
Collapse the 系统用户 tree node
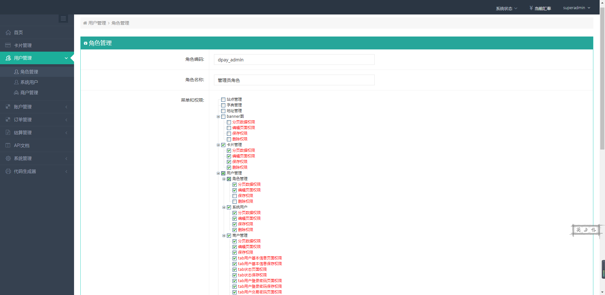[x=224, y=207]
